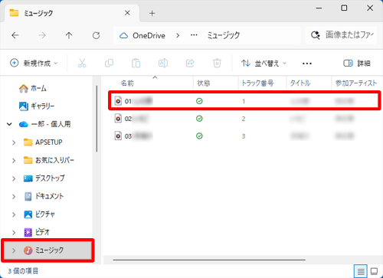
Task: Toggle the 詳細 details pane
Action: tap(357, 63)
